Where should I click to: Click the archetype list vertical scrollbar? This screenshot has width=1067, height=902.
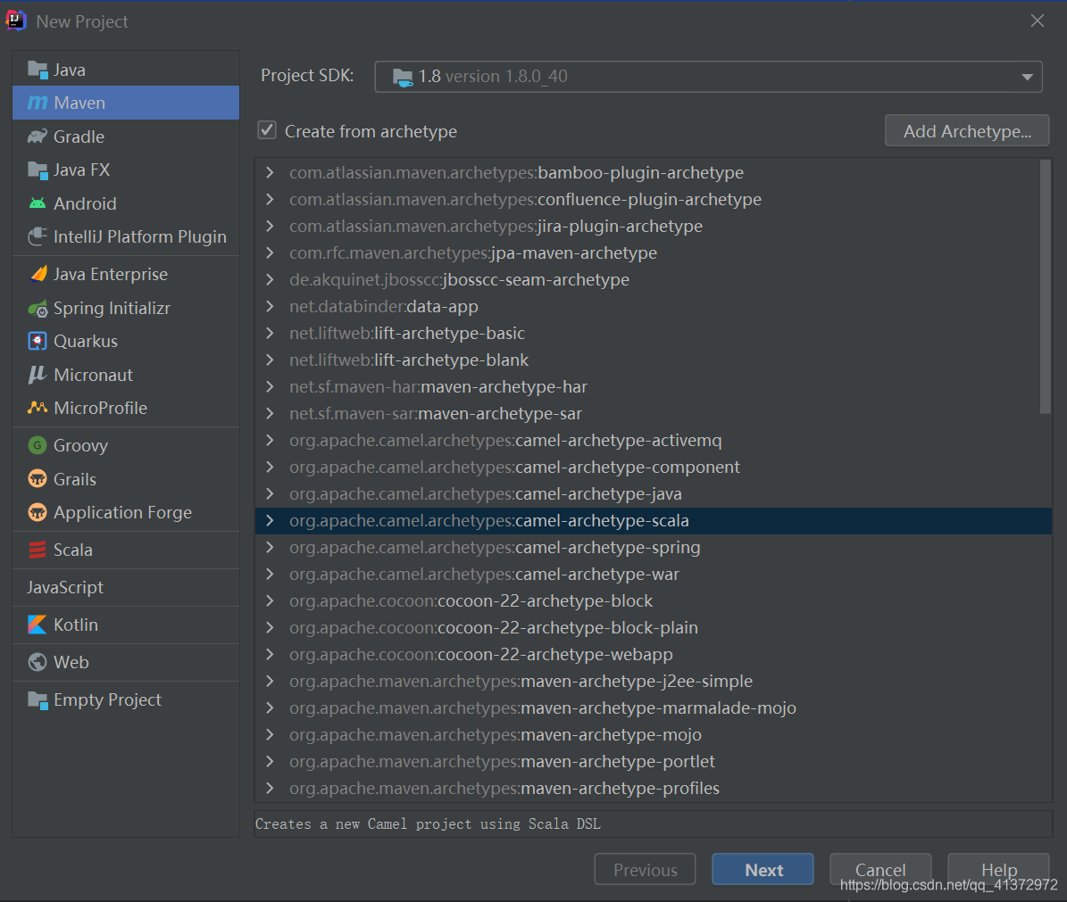(1046, 287)
